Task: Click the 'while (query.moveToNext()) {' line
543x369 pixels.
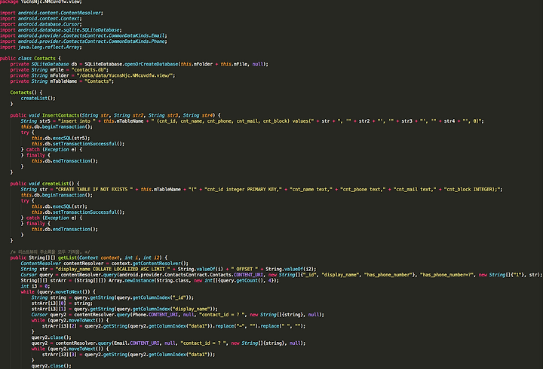Action: point(58,292)
